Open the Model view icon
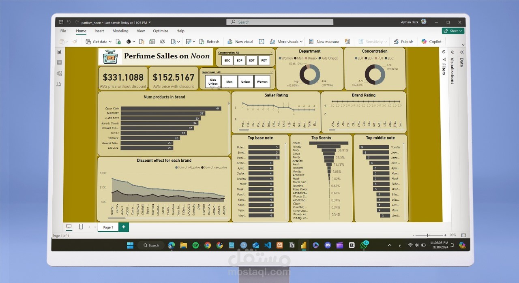This screenshot has width=519, height=283. [60, 73]
